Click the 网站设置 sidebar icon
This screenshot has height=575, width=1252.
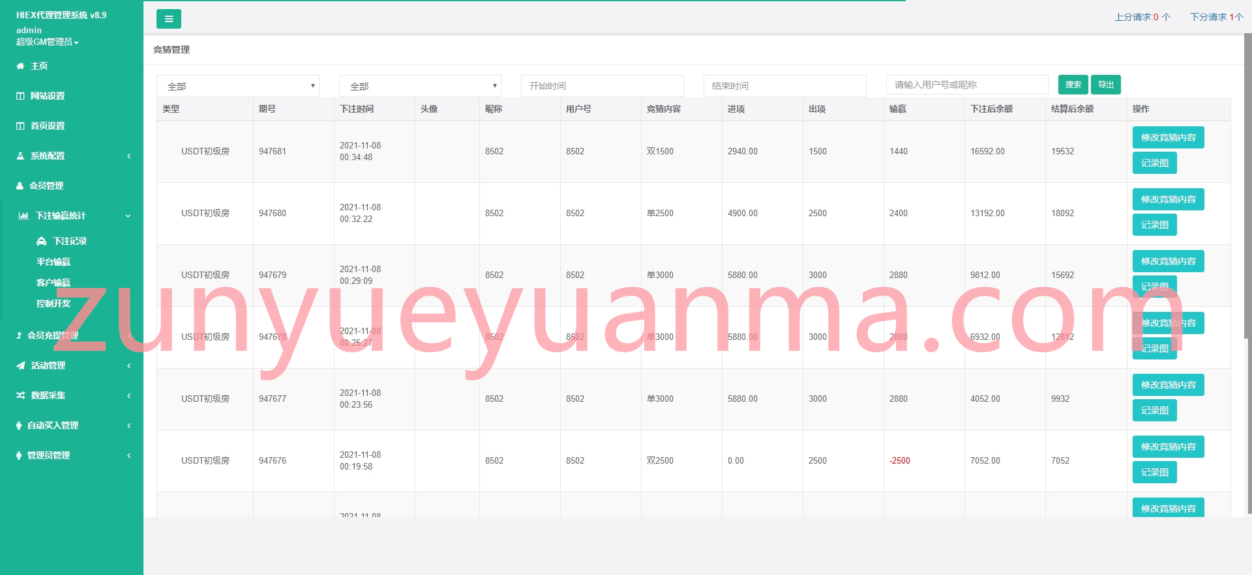pos(20,96)
